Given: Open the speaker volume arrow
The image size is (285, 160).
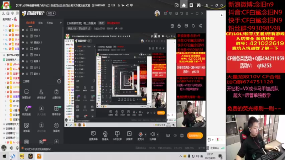Looking at the screenshot, I should pyautogui.click(x=157, y=135).
